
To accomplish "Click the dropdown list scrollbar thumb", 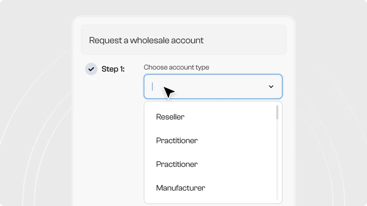I will click(x=277, y=112).
